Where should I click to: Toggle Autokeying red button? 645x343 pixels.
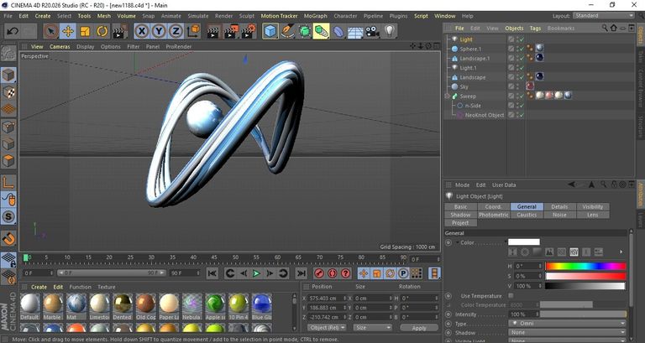click(333, 273)
